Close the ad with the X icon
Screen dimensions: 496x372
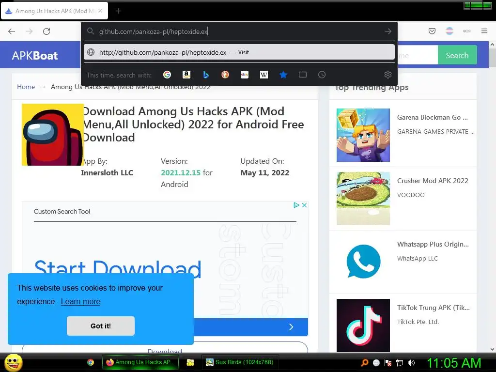(x=304, y=205)
